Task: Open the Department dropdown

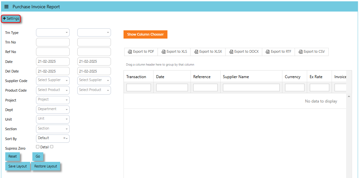Action: point(53,110)
